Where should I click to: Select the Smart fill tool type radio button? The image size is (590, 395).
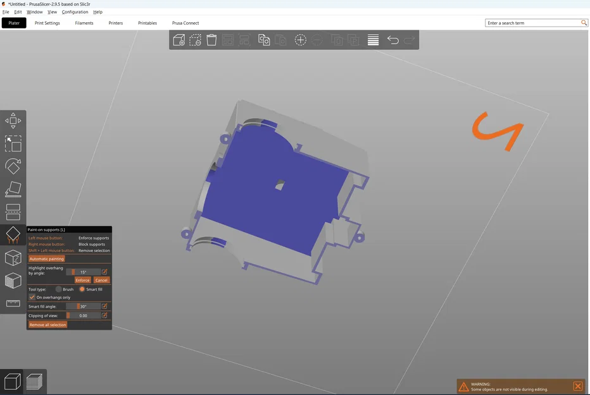coord(82,289)
